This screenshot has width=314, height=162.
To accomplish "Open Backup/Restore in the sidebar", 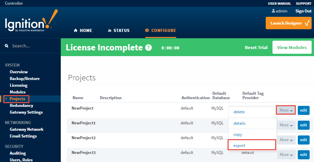I will tap(25, 79).
